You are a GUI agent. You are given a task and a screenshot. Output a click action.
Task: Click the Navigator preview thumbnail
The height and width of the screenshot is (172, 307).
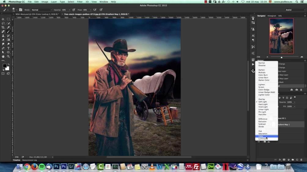pyautogui.click(x=281, y=36)
